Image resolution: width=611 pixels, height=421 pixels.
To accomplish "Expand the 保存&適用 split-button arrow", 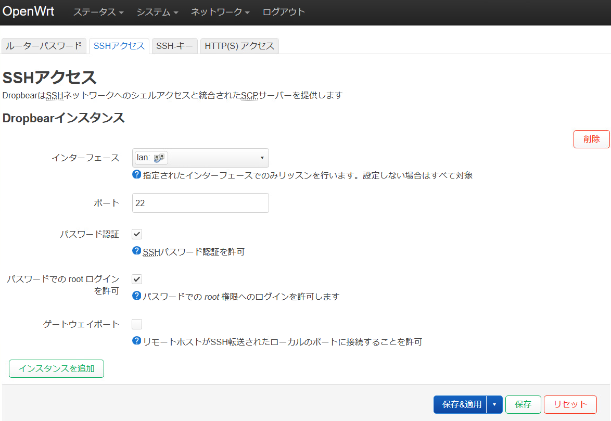I will click(494, 404).
